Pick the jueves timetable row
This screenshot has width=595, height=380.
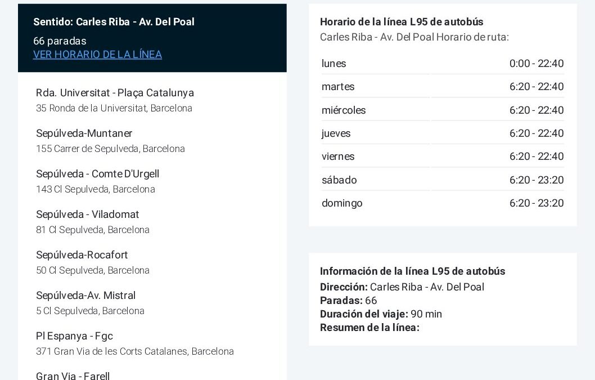(x=442, y=133)
